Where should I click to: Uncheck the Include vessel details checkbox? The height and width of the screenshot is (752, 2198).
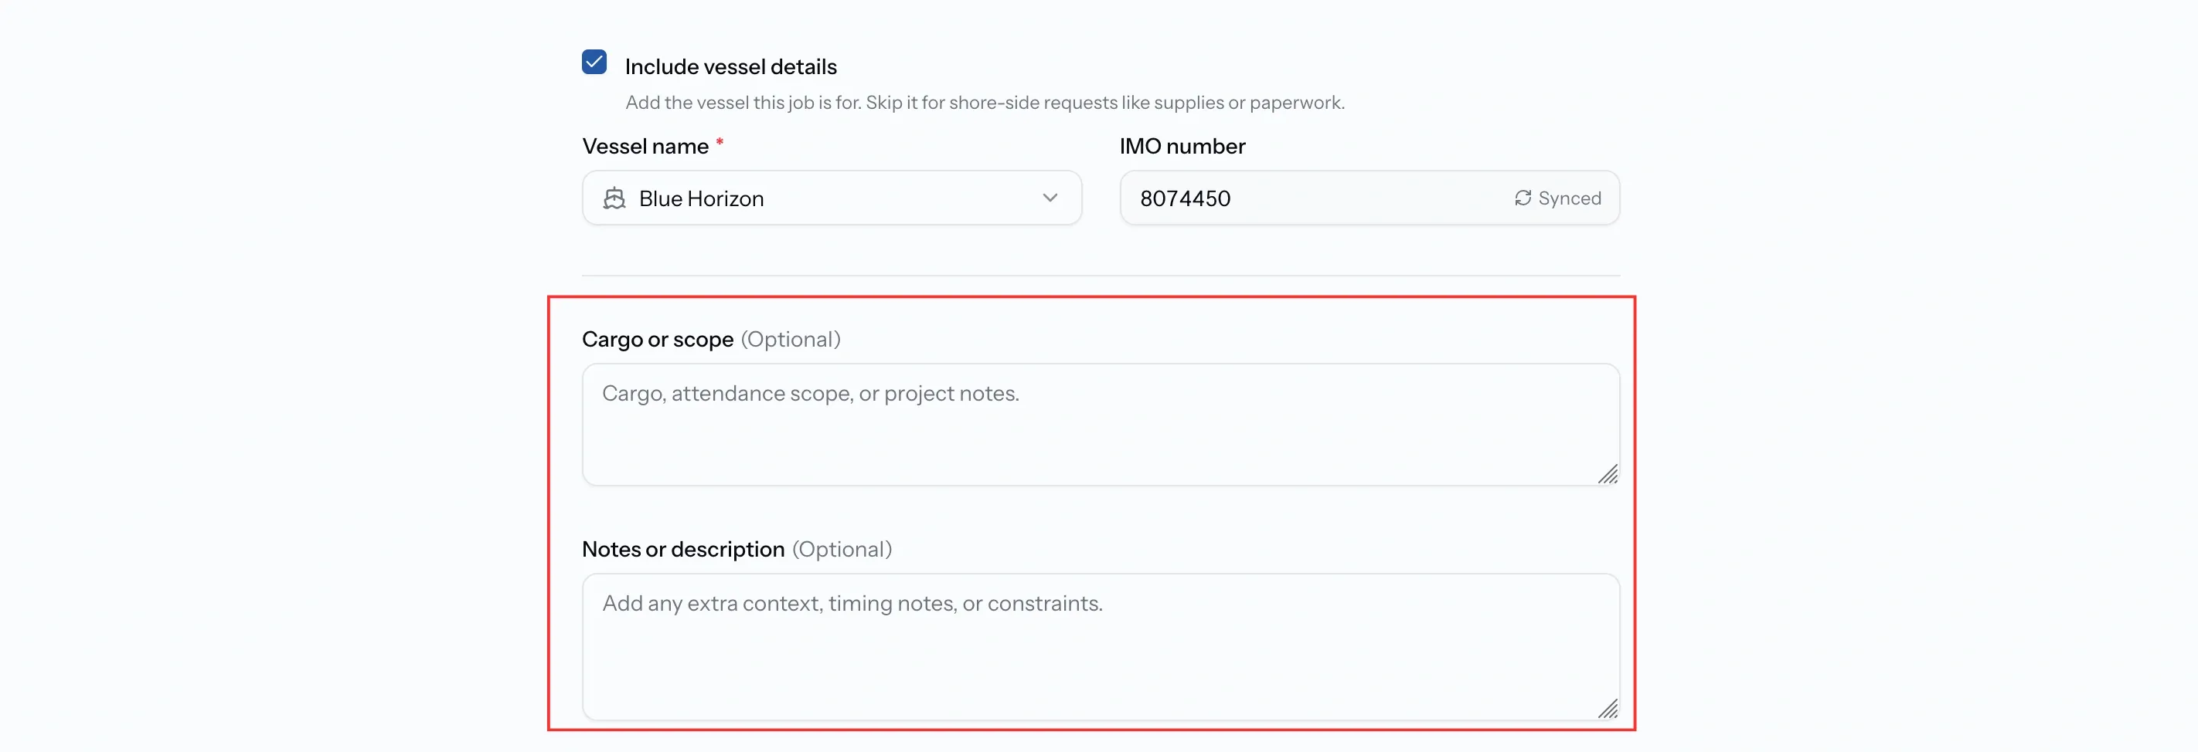pos(594,63)
